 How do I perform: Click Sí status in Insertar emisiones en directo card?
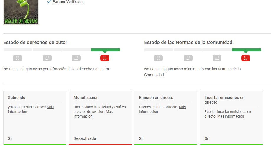point(206,138)
